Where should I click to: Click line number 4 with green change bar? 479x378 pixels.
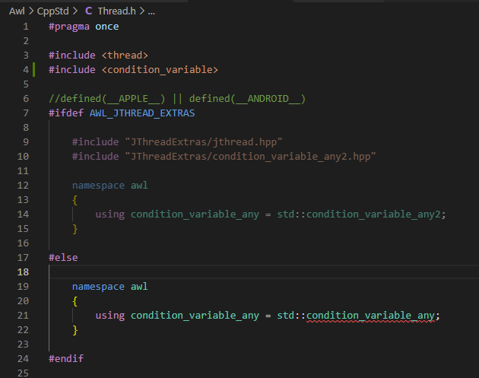pos(26,70)
